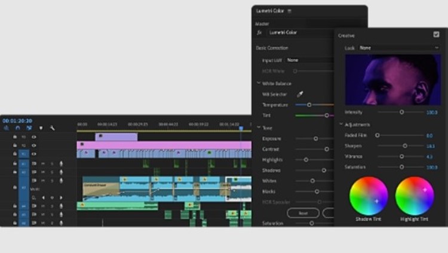Screen dimensions: 448x253
Task: Open the Lumetri Color panel menu icon
Action: 290,11
